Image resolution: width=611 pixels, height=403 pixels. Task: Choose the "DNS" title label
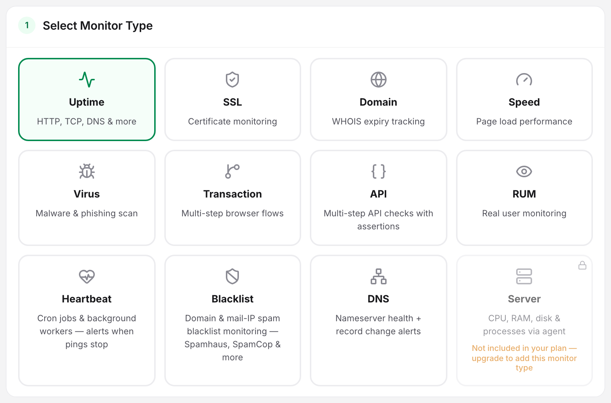click(378, 299)
